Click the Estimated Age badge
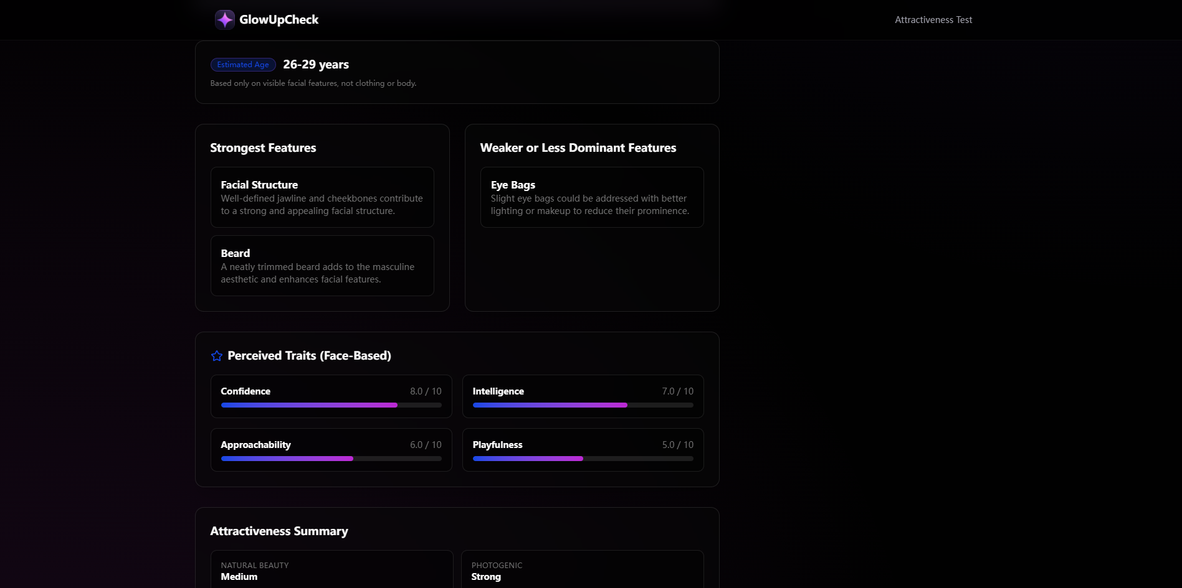The image size is (1182, 588). click(x=242, y=64)
